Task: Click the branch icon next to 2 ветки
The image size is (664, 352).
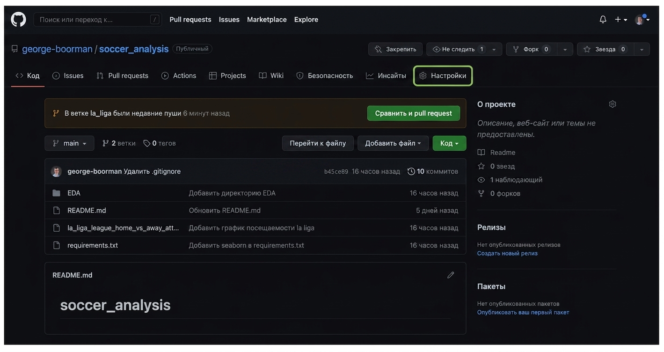Action: (106, 143)
